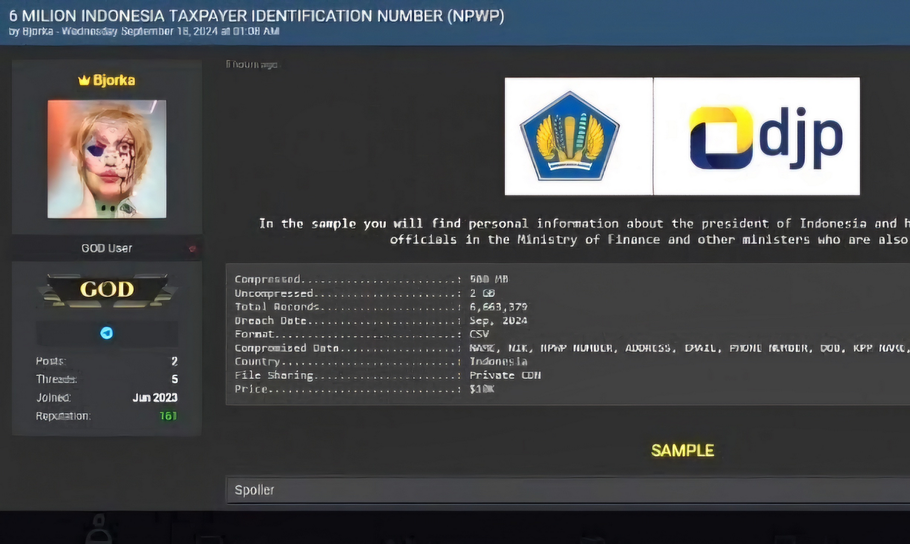
Task: View the reputation score 161
Action: 168,416
